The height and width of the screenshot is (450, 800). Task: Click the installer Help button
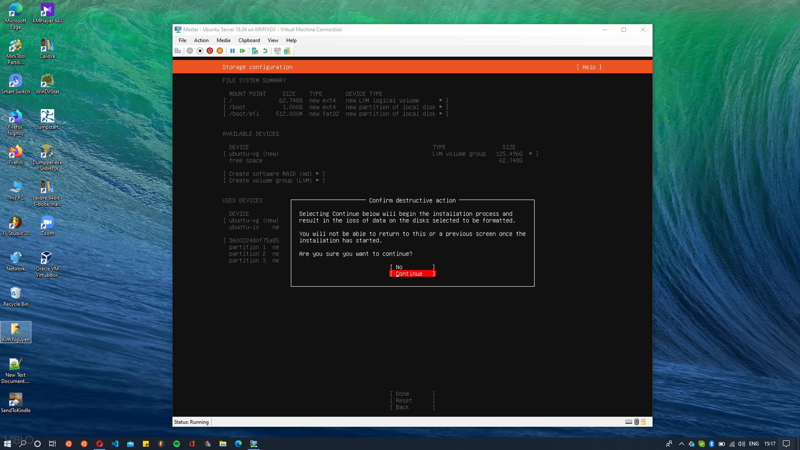(589, 67)
